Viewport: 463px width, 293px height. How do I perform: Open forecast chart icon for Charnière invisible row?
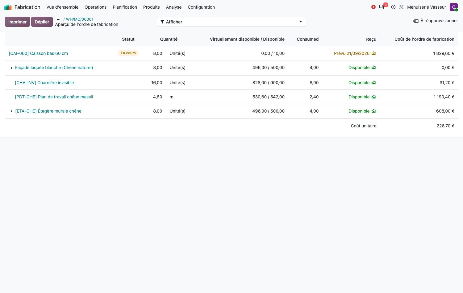click(x=373, y=83)
